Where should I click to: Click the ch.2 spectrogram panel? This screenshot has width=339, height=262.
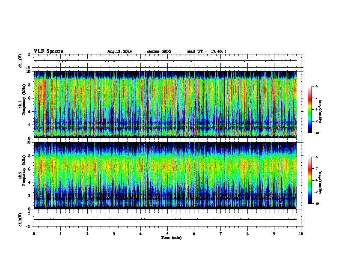click(x=165, y=176)
